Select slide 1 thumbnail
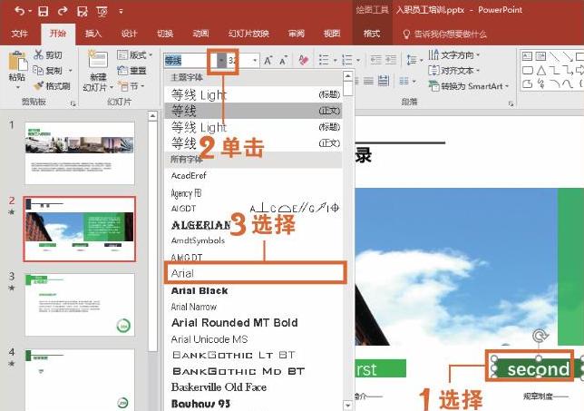This screenshot has height=411, width=584. pyautogui.click(x=79, y=152)
